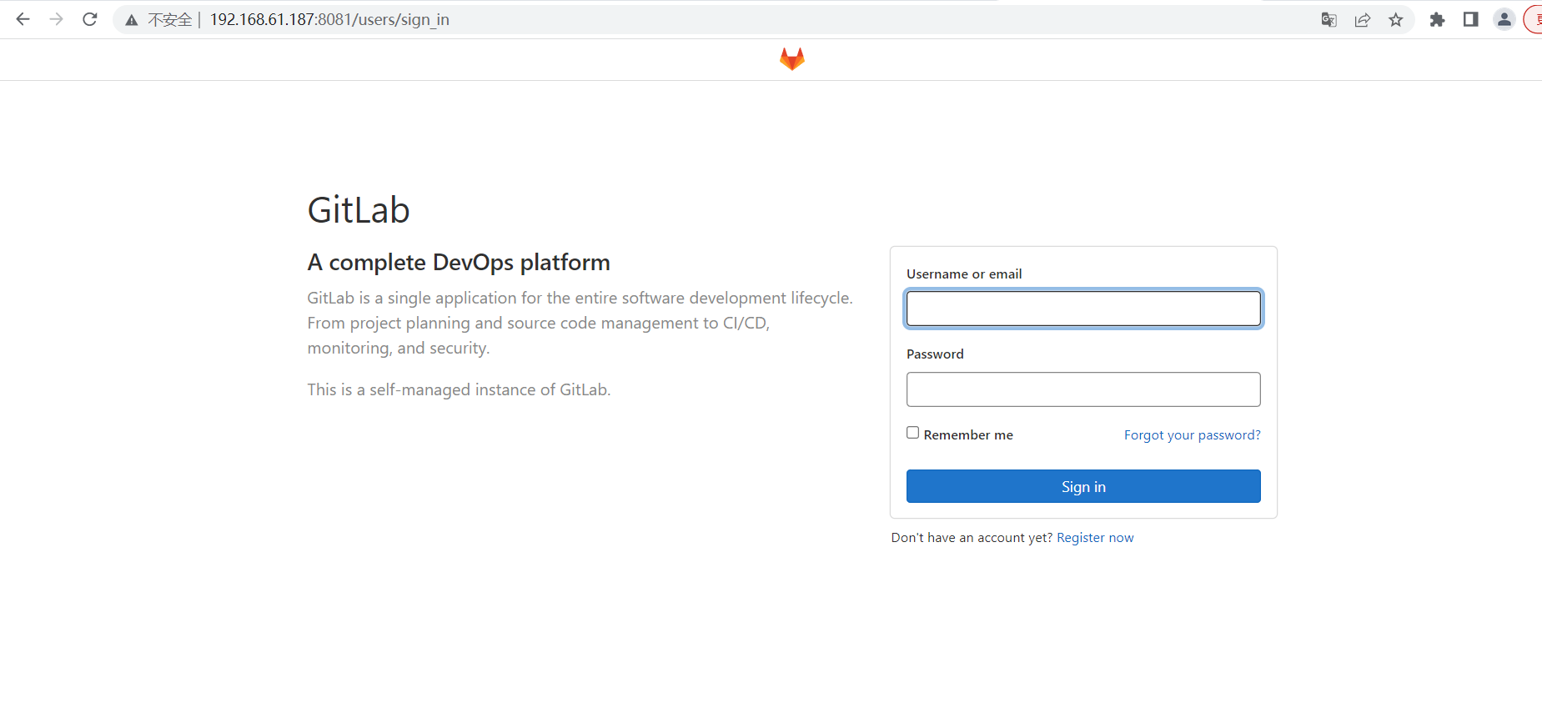Reload the page with the refresh icon
The height and width of the screenshot is (718, 1542).
(x=90, y=19)
